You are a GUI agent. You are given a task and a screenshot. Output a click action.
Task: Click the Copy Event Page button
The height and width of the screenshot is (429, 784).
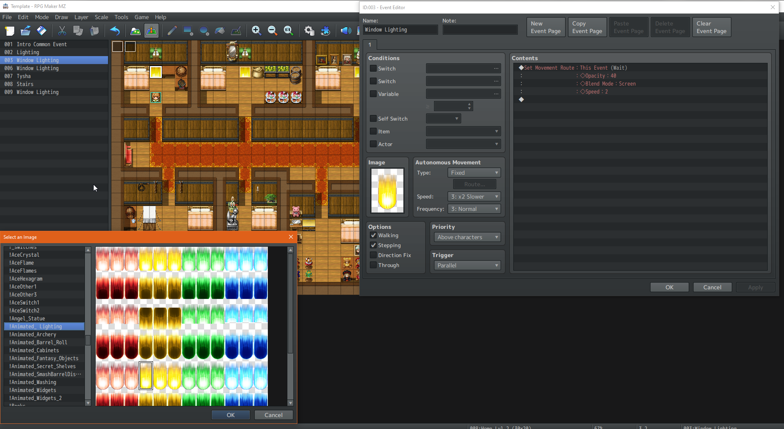[x=587, y=27]
